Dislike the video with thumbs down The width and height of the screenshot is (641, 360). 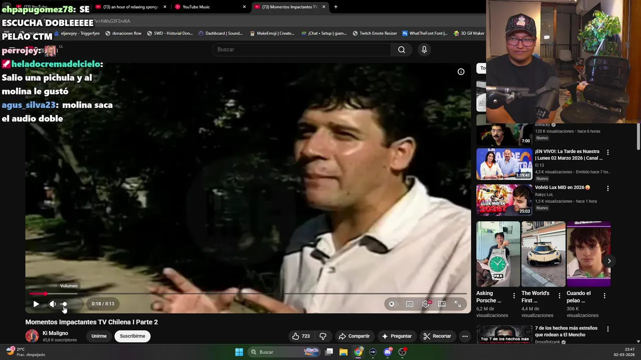tap(323, 336)
